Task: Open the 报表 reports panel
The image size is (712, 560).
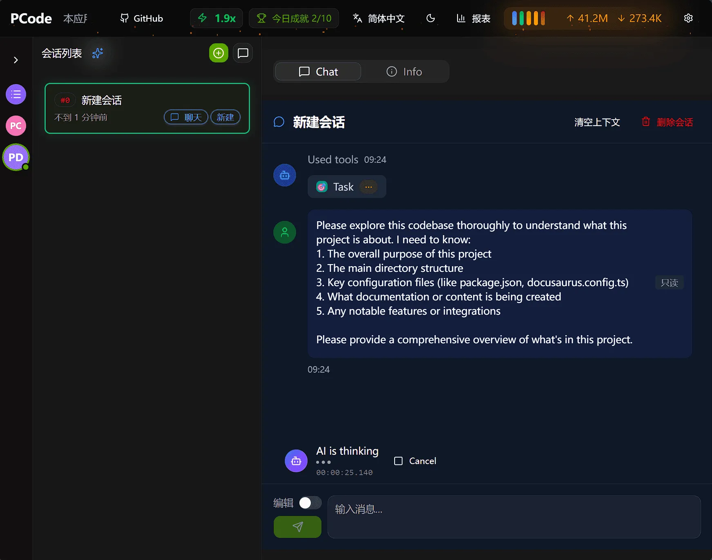Action: (x=473, y=18)
